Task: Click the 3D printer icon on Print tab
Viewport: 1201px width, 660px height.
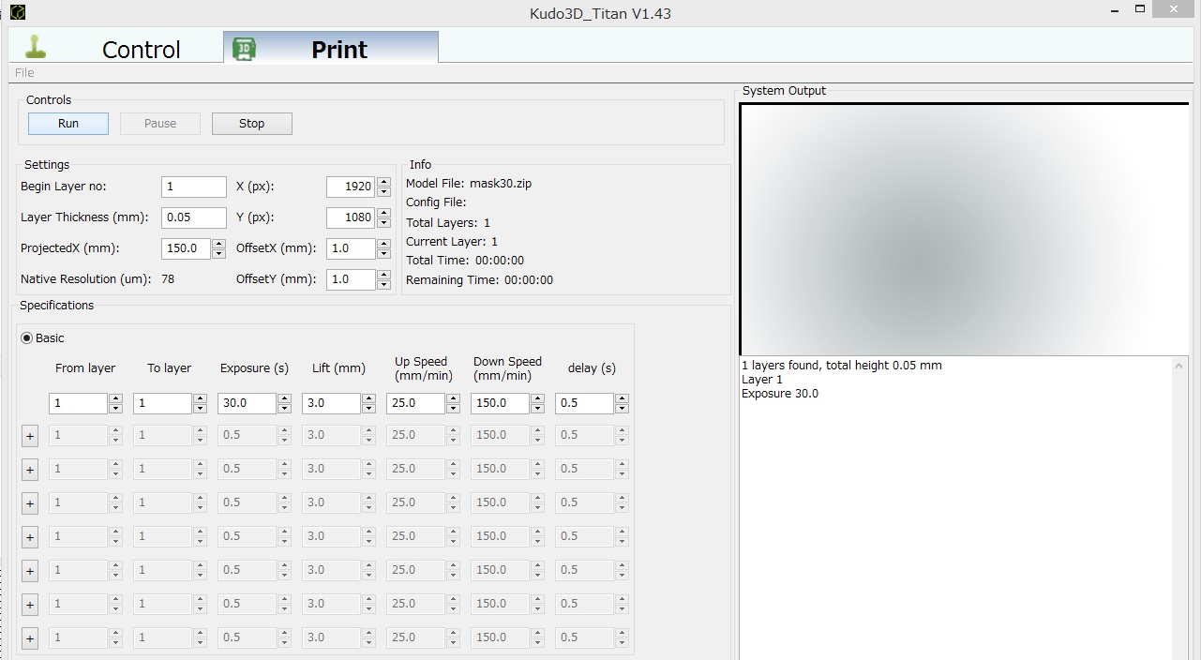Action: coord(245,49)
